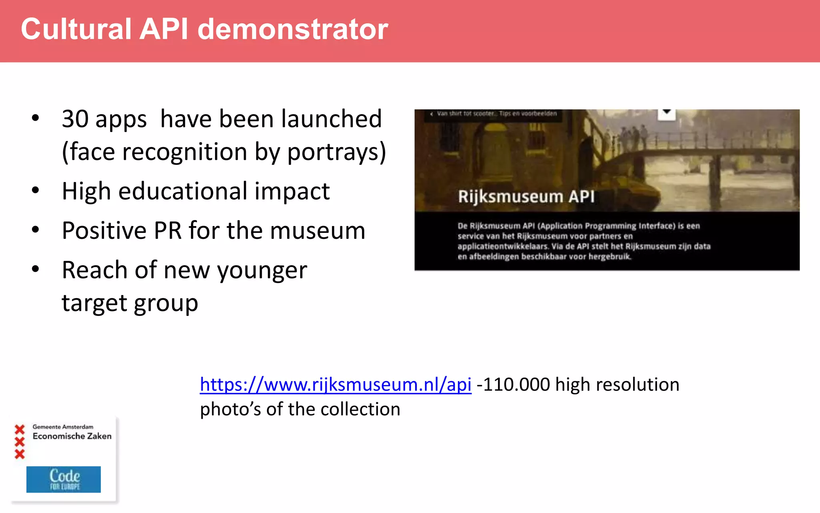Click the Amsterdam three-crosses emblem

20,442
